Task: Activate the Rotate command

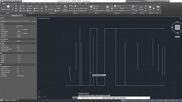Action: [x=30, y=6]
